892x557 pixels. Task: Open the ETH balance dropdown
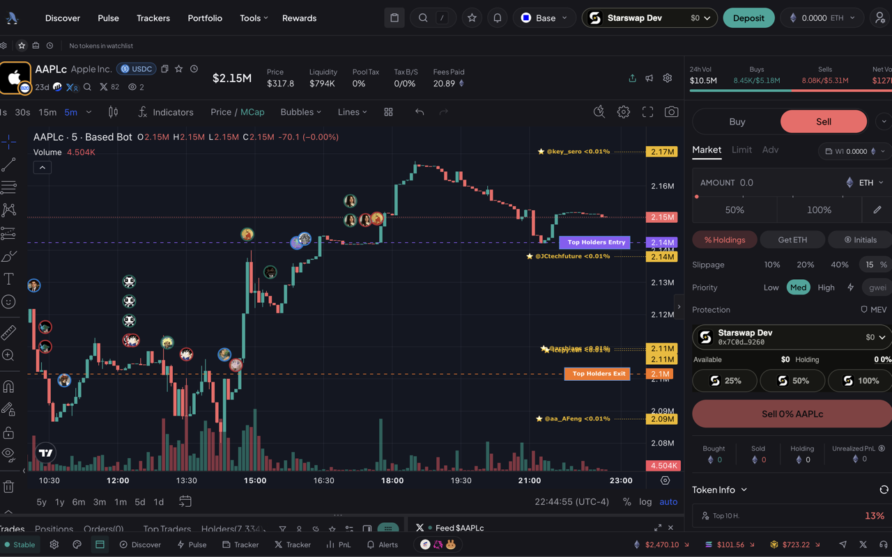pos(822,18)
